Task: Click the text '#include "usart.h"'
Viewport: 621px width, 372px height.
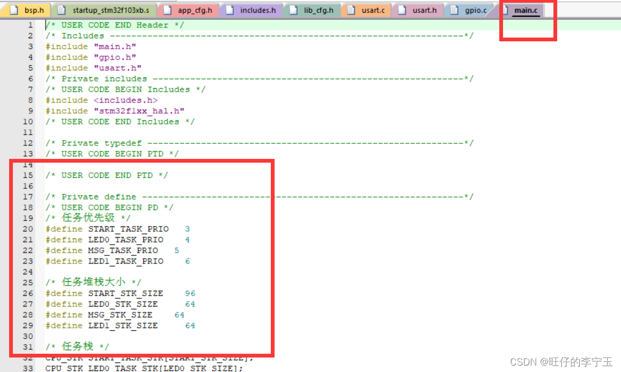Action: [x=93, y=68]
